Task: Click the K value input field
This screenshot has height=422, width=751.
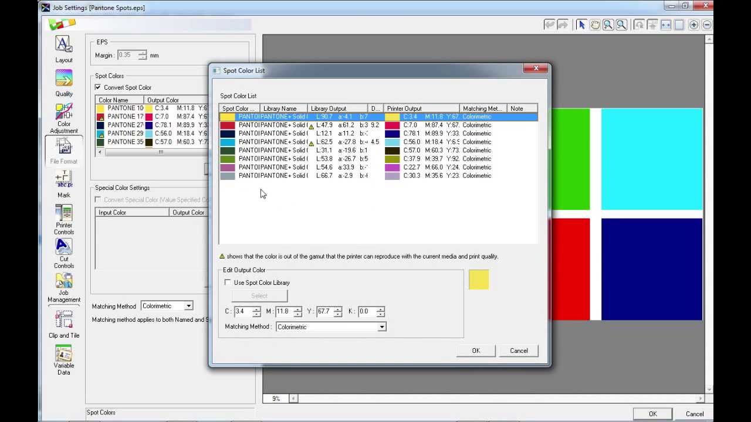Action: pyautogui.click(x=367, y=311)
